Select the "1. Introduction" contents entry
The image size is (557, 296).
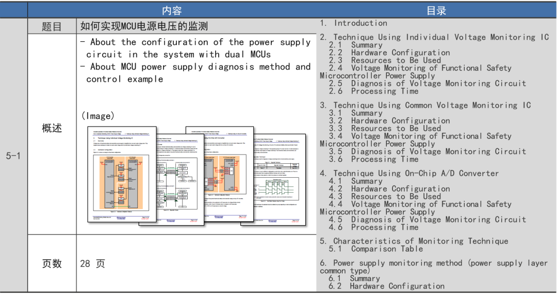353,23
